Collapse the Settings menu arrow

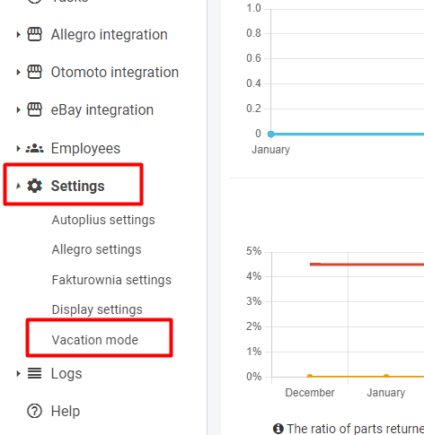(x=18, y=186)
